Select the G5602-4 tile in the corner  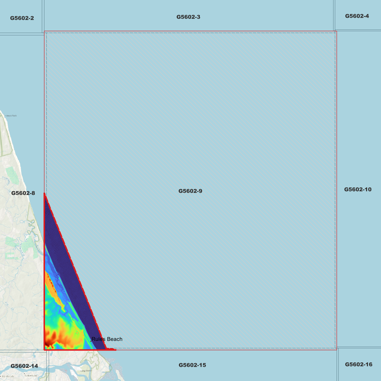(357, 16)
